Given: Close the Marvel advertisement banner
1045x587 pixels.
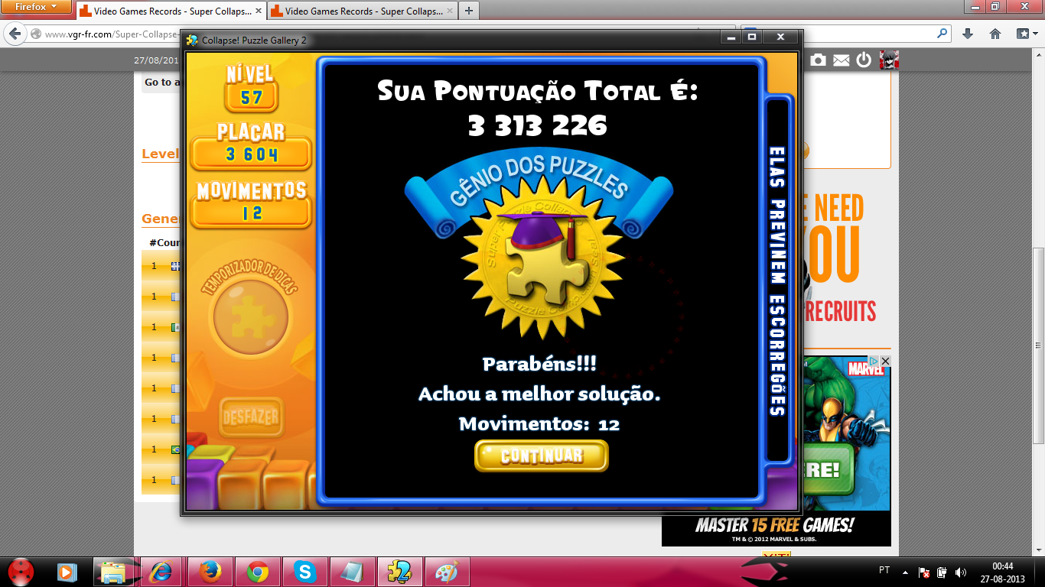Looking at the screenshot, I should pos(885,361).
